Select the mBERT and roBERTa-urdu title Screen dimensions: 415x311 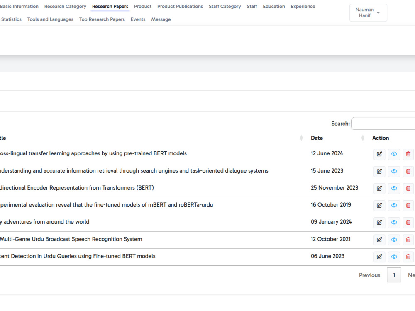[106, 205]
